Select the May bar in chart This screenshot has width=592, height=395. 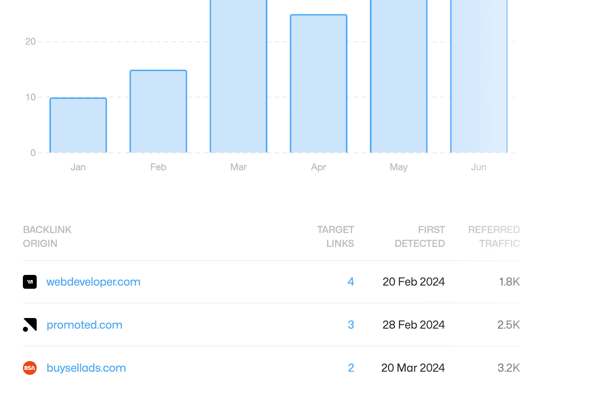(x=399, y=76)
